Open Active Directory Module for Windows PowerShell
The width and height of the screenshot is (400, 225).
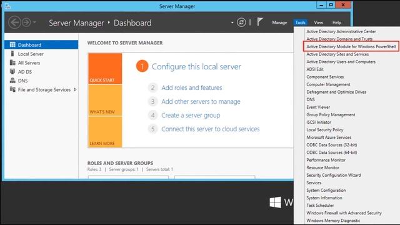coord(351,46)
